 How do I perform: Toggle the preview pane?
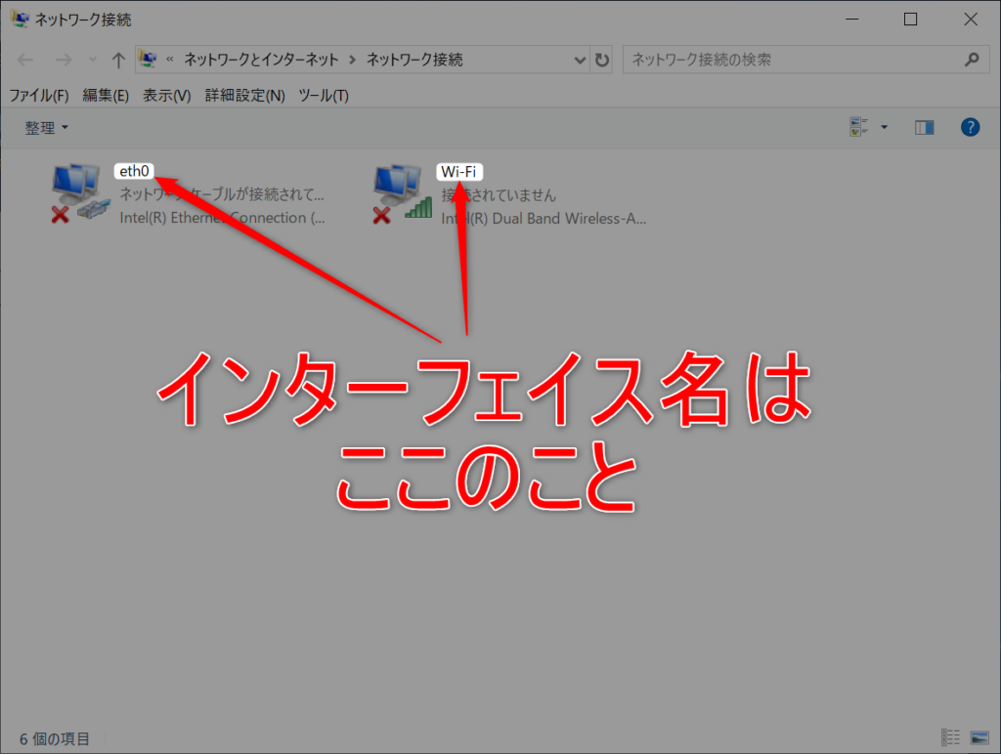[924, 126]
